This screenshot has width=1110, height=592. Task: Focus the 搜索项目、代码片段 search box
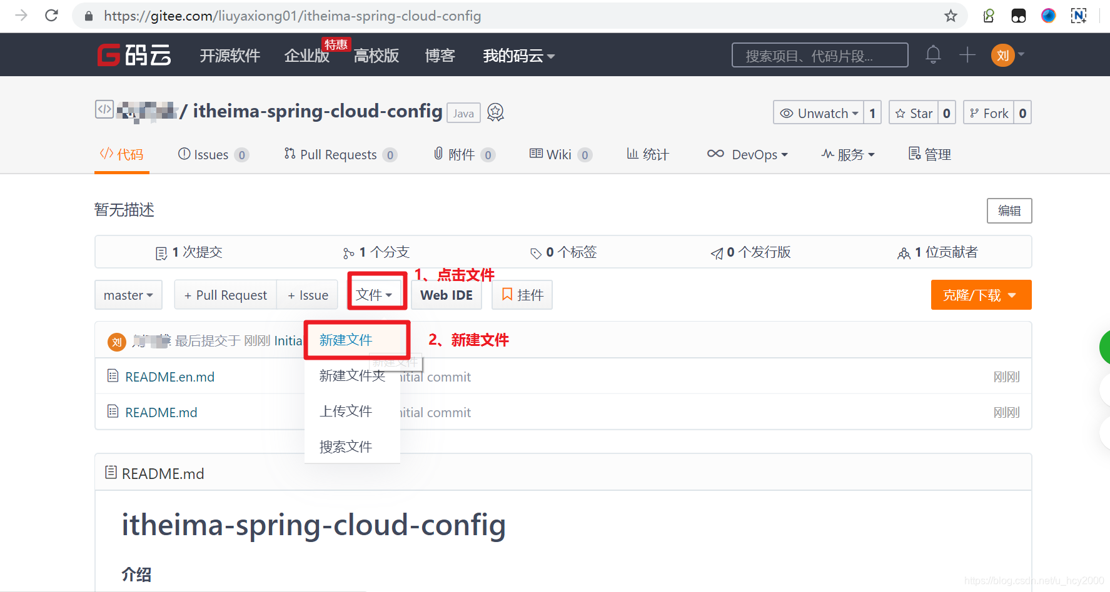[820, 55]
